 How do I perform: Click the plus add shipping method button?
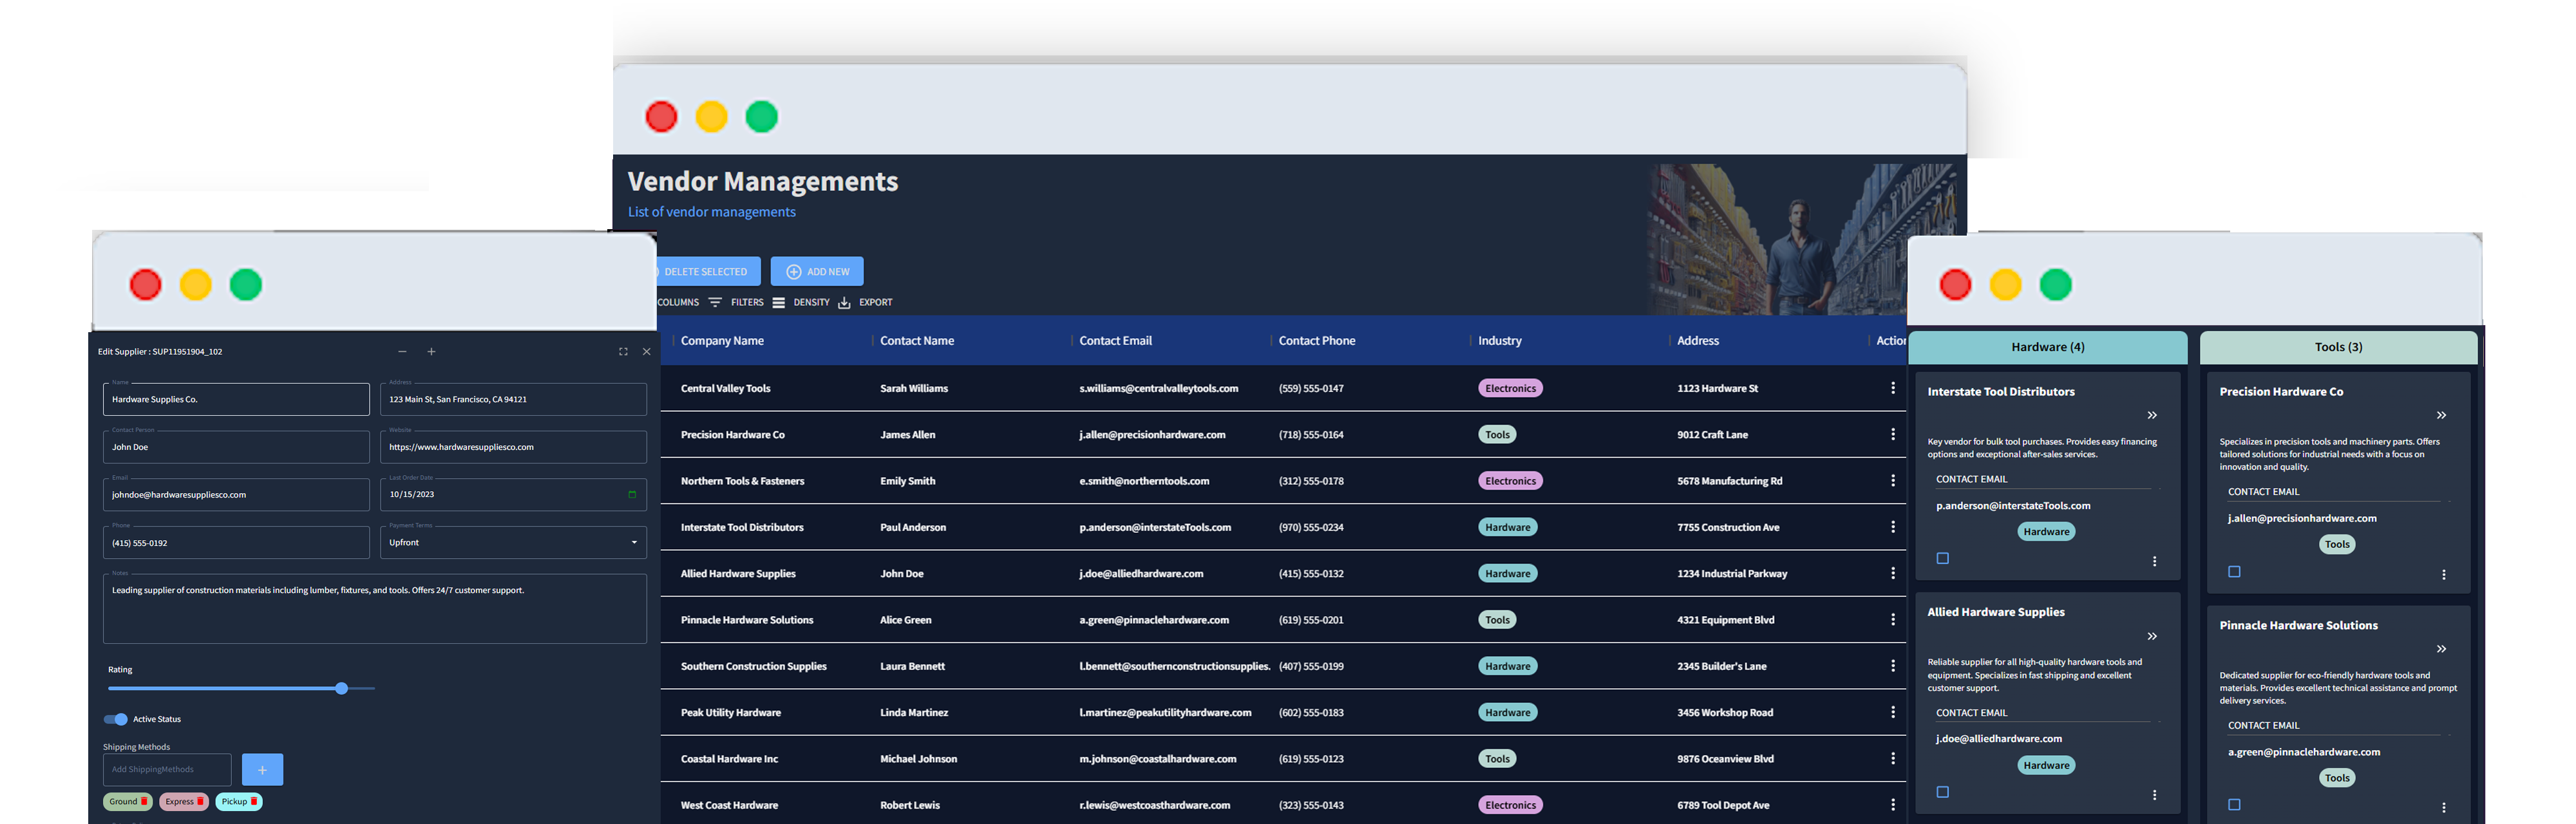click(262, 769)
